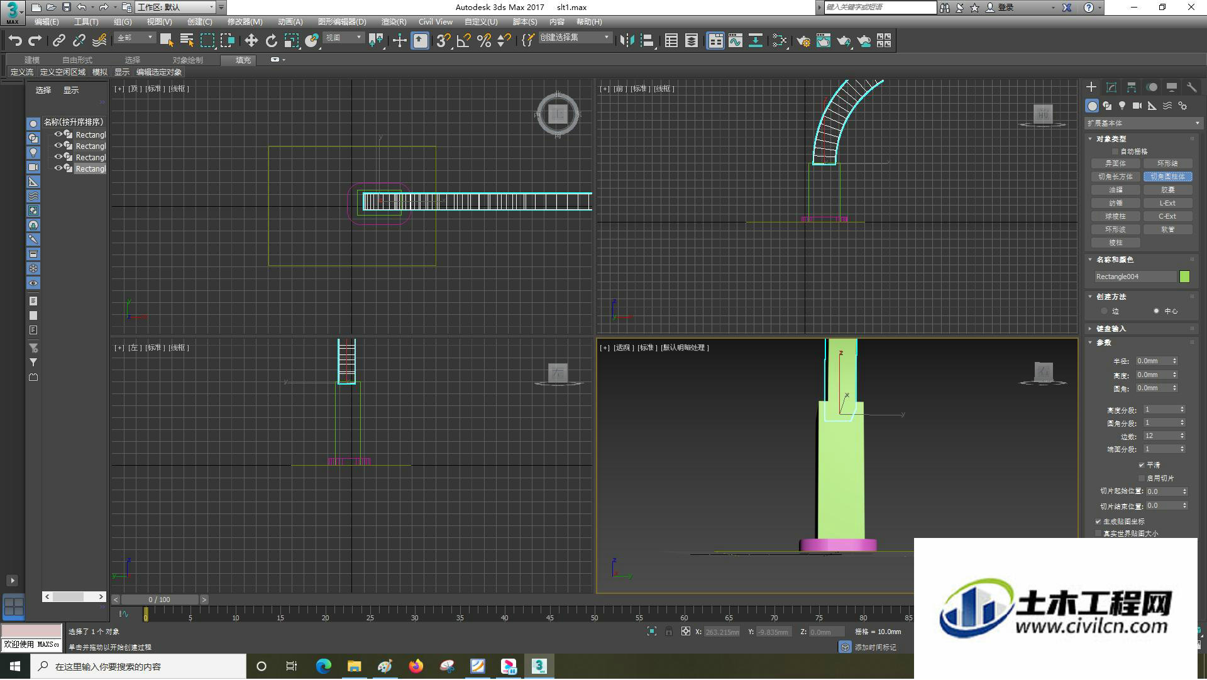The image size is (1207, 680).
Task: Toggle the 平滑 checkbox
Action: click(x=1142, y=465)
